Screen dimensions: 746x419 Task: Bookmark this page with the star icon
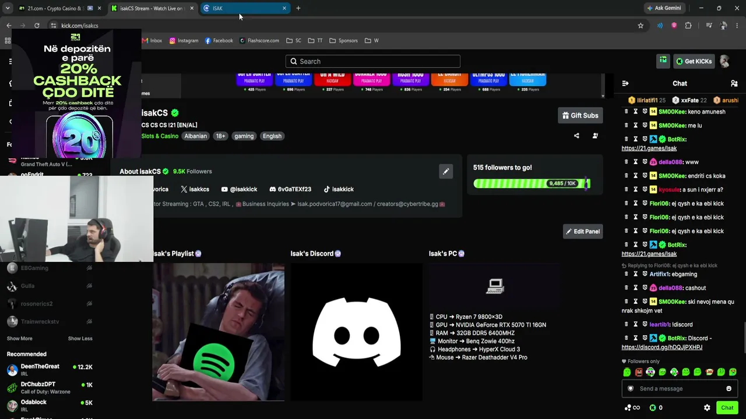[x=641, y=26]
